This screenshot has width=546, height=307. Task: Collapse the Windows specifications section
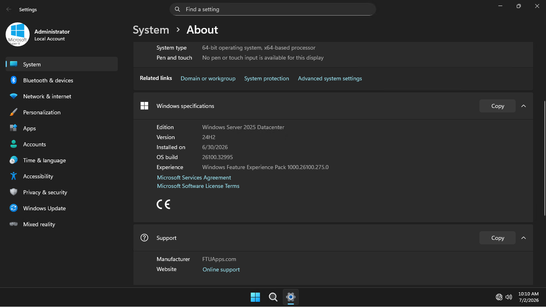point(524,106)
